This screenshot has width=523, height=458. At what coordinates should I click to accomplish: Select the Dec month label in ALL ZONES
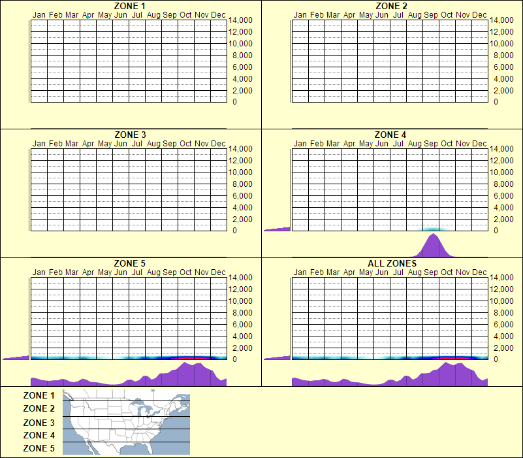pos(481,273)
